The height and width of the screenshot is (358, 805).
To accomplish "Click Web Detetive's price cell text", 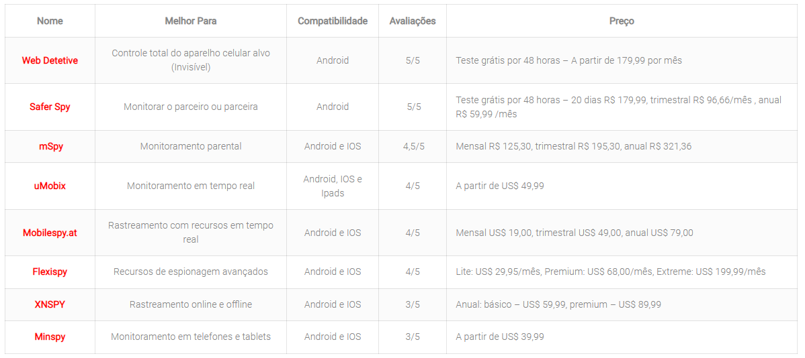I will [568, 60].
